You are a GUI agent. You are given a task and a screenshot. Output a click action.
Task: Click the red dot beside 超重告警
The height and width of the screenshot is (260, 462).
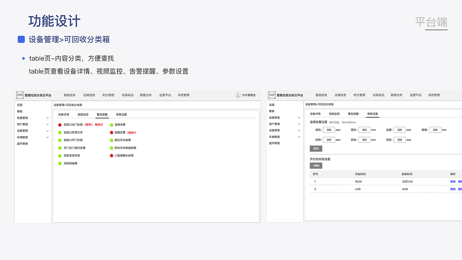[112, 133]
